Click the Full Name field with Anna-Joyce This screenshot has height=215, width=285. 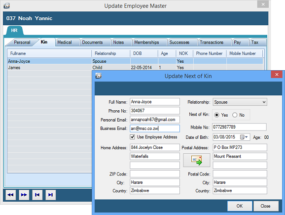(155, 102)
